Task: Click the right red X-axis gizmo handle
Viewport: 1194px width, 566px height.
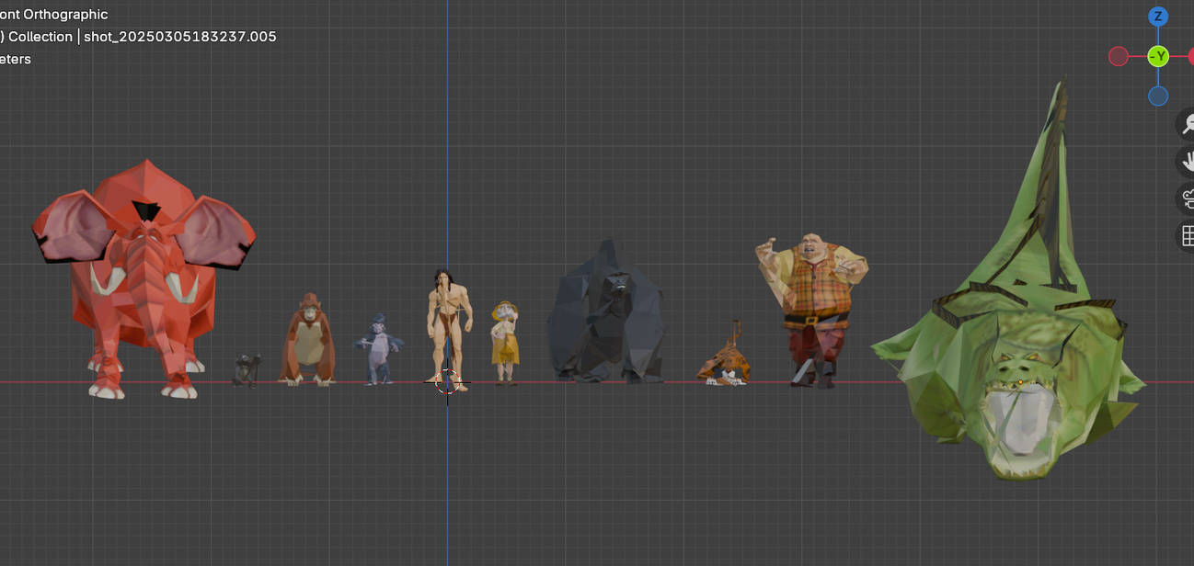Action: pyautogui.click(x=1191, y=56)
